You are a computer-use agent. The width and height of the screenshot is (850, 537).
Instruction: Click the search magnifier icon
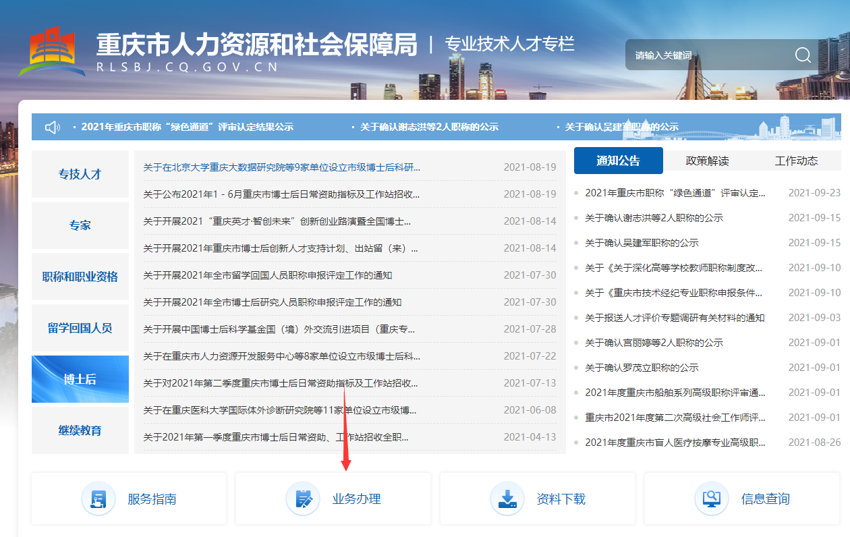pyautogui.click(x=802, y=55)
